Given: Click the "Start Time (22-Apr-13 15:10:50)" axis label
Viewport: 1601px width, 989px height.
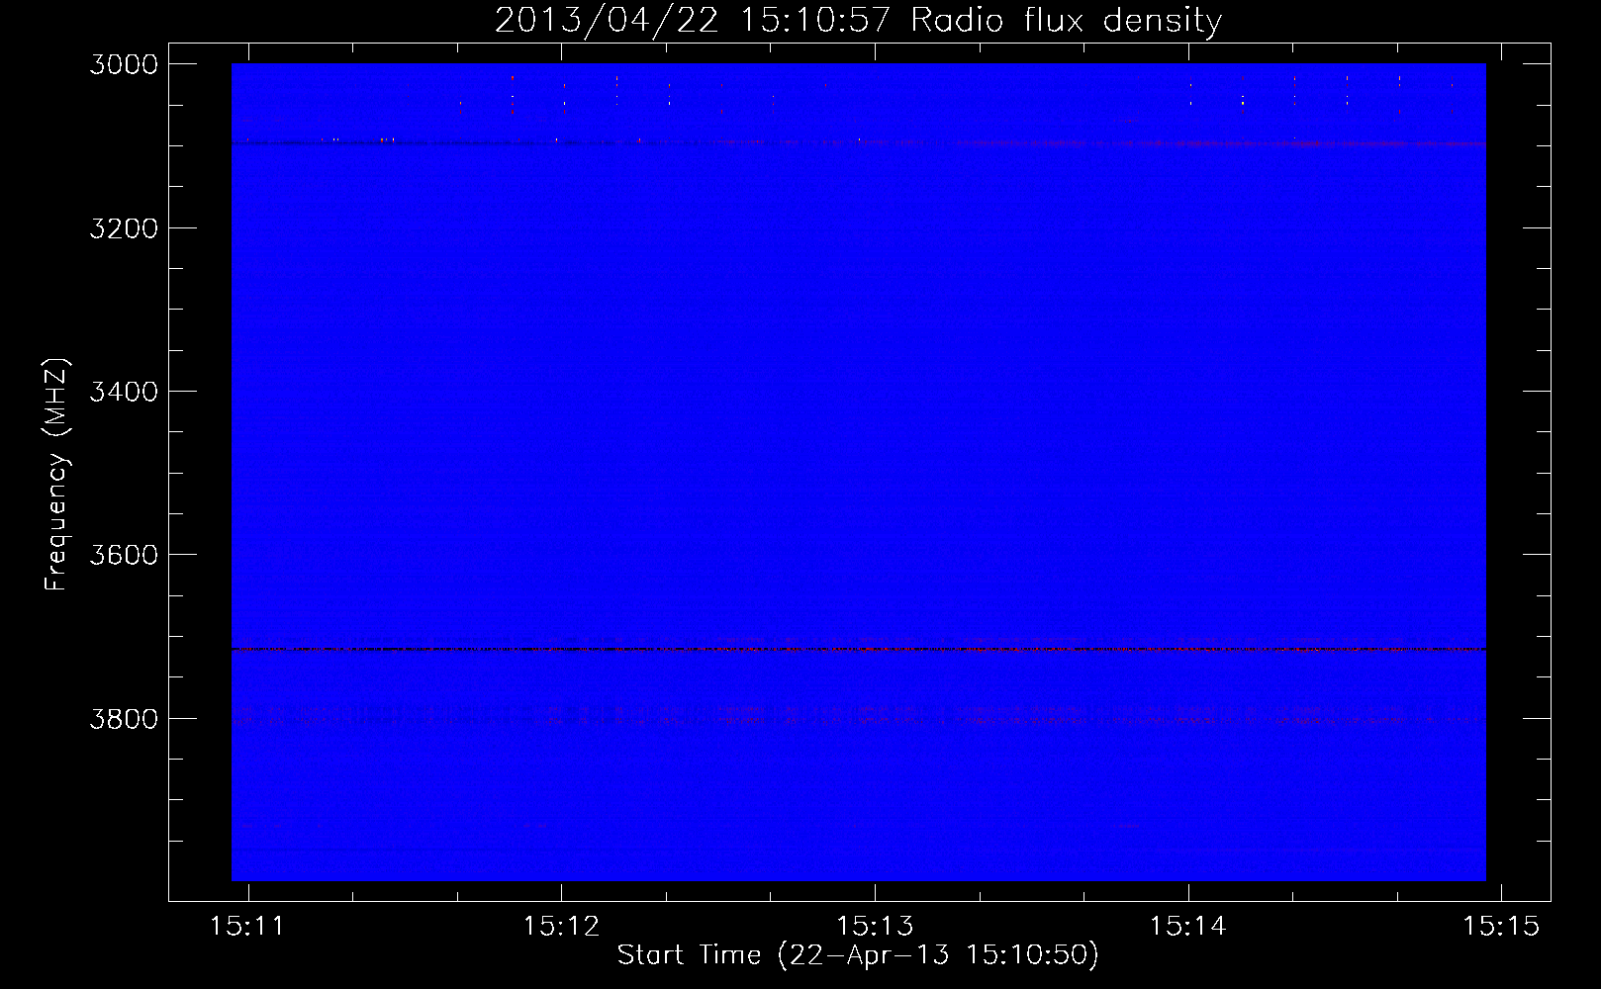Looking at the screenshot, I should click(858, 955).
